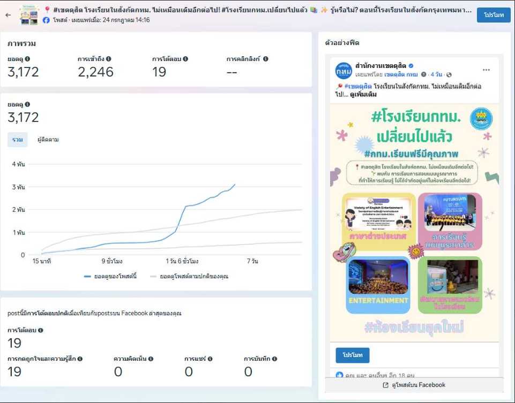The width and height of the screenshot is (515, 403).
Task: Show info icon beside lower การโต้ตอบ
Action: click(x=40, y=330)
